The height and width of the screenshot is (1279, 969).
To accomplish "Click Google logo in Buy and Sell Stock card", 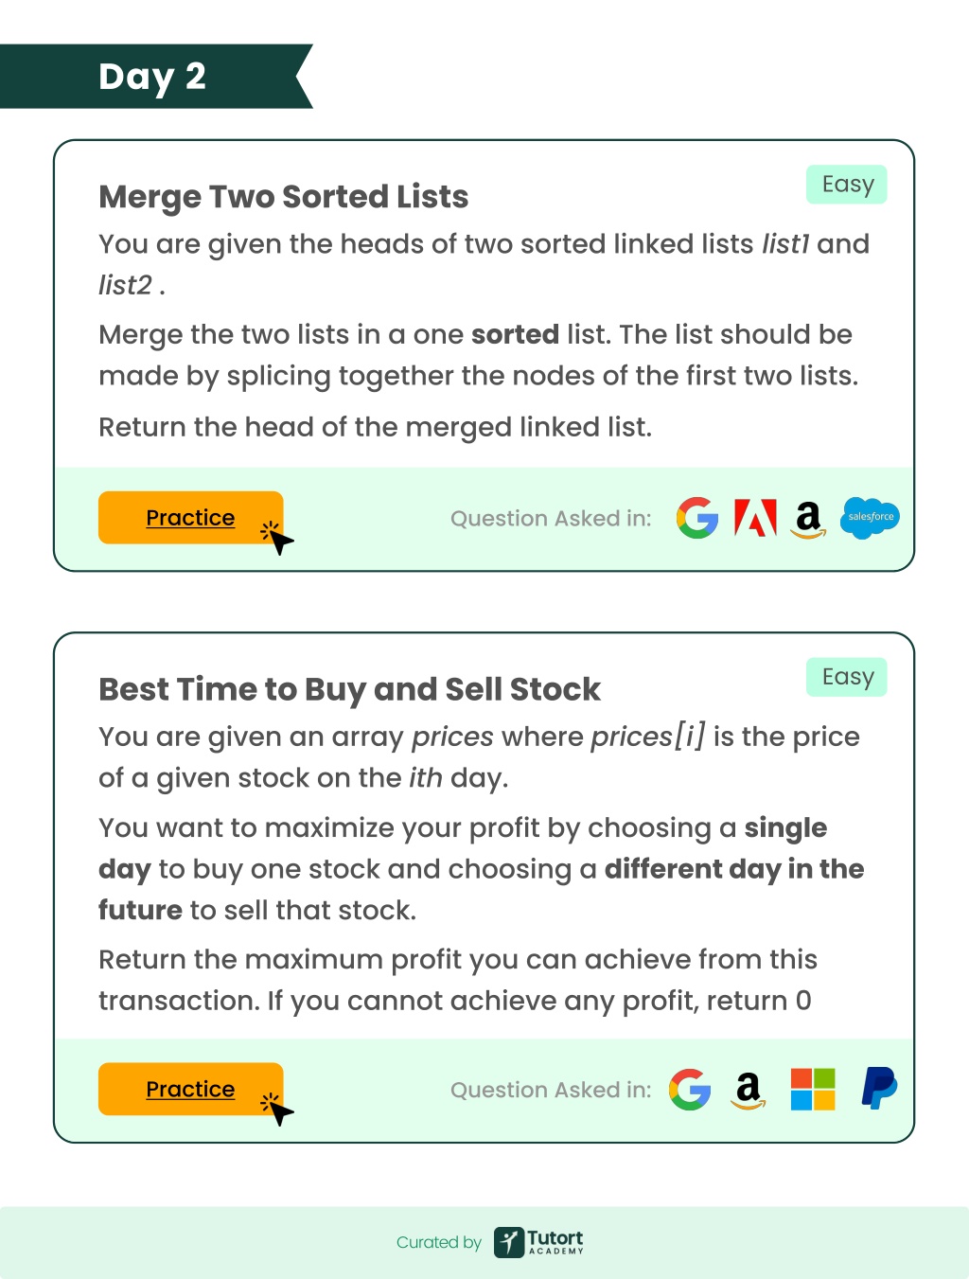I will click(690, 1090).
